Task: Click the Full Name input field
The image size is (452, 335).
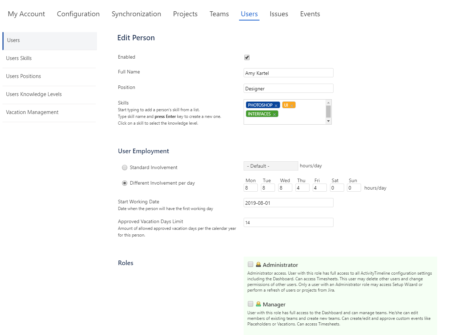Action: 288,73
